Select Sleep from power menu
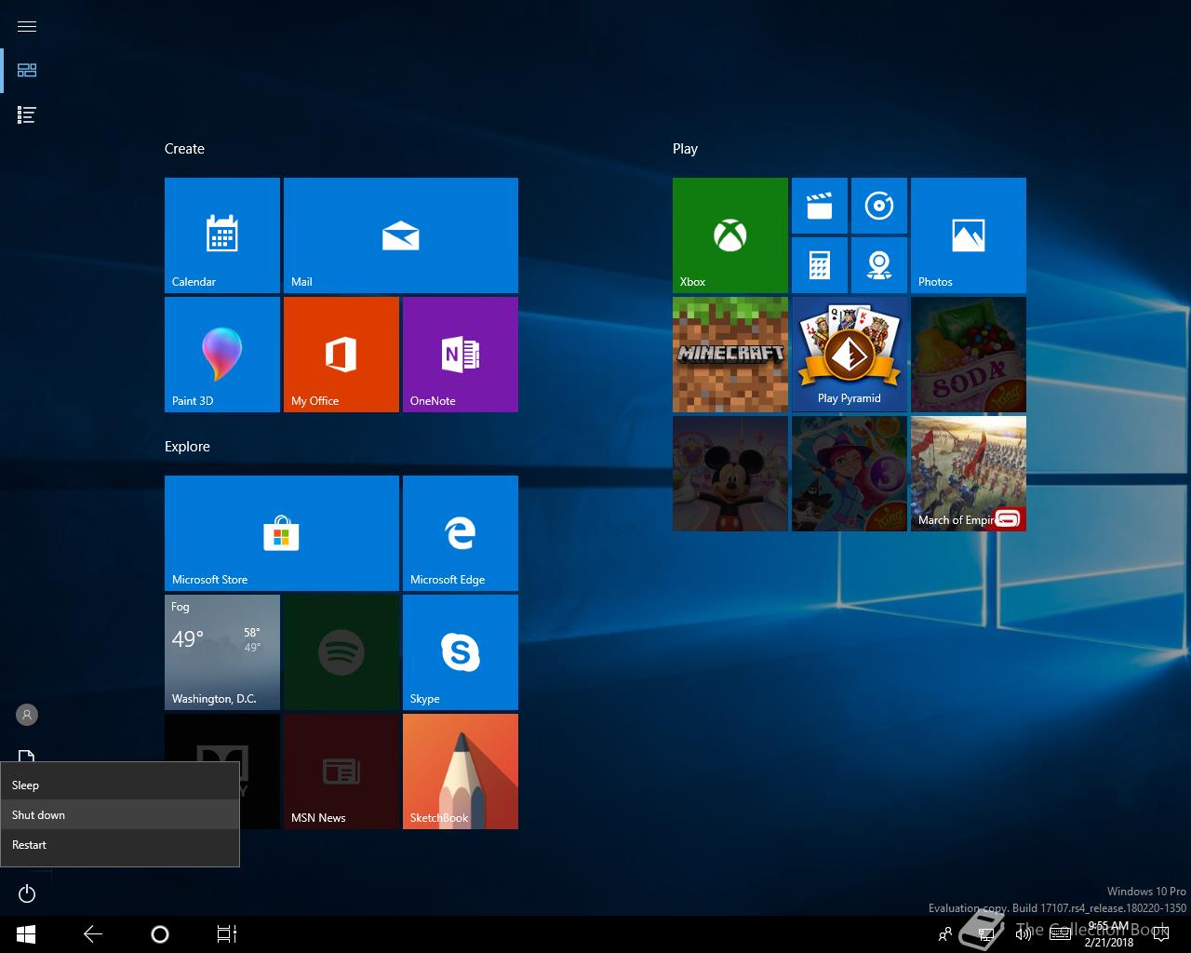Viewport: 1191px width, 953px height. click(x=120, y=785)
